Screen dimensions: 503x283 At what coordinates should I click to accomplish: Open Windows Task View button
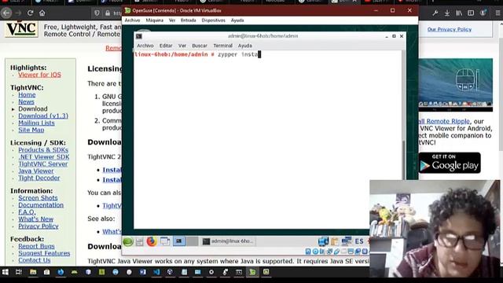click(x=19, y=272)
